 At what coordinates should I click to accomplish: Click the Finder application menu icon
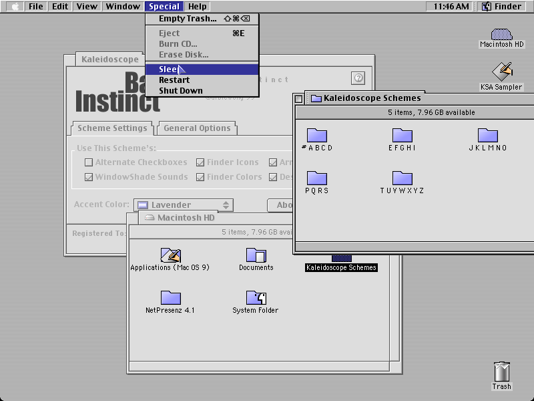(487, 7)
